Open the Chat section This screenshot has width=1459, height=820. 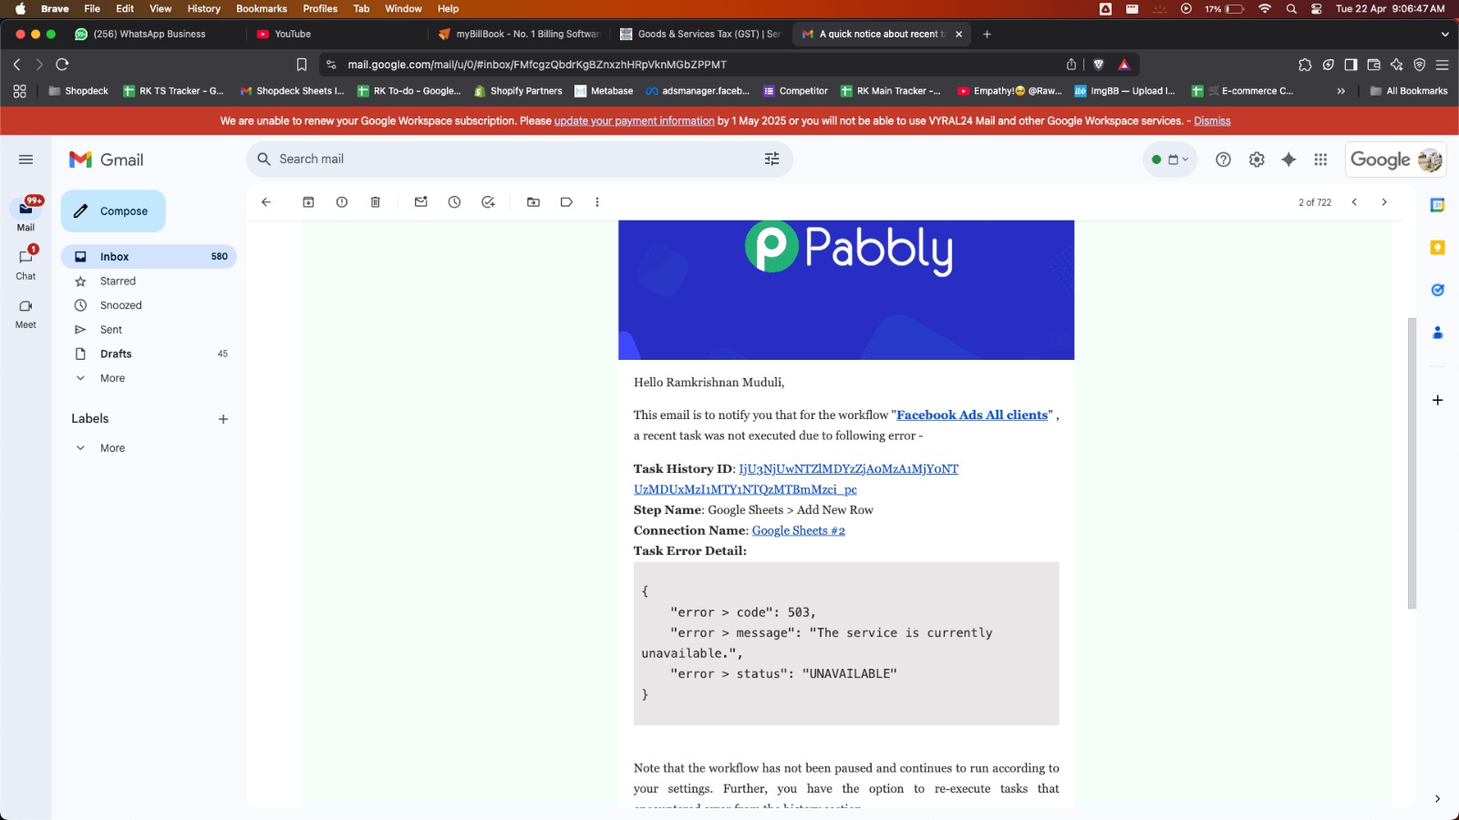coord(26,264)
